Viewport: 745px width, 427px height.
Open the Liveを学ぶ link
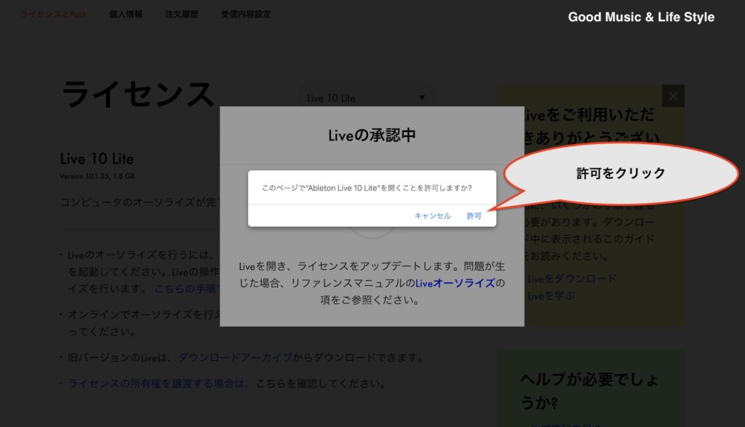[551, 296]
